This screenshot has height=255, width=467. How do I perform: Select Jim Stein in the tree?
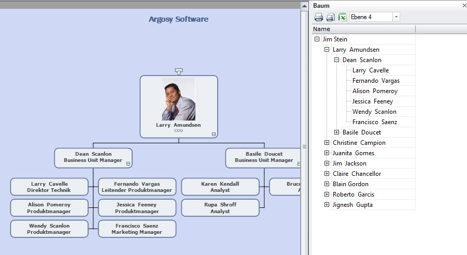tap(335, 39)
